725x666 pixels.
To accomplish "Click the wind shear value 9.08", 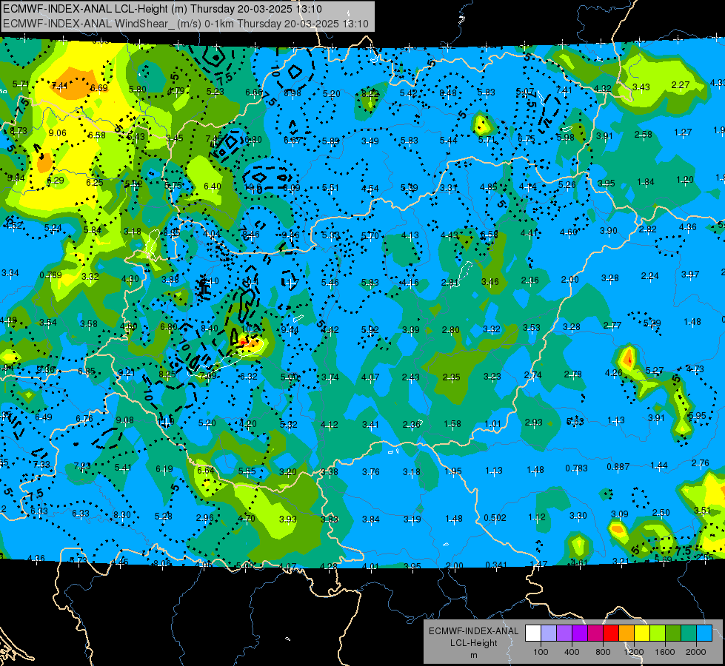I will [125, 420].
